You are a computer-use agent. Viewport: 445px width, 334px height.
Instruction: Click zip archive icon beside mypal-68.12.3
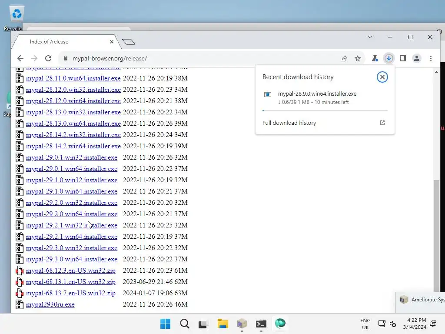click(19, 271)
